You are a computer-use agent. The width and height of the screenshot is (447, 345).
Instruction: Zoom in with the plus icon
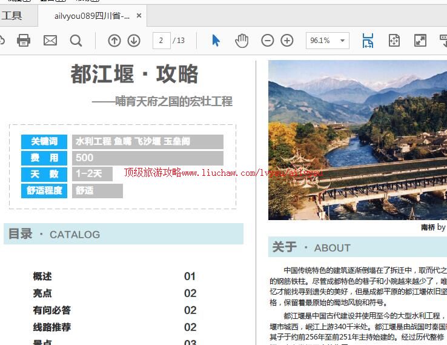pyautogui.click(x=287, y=41)
